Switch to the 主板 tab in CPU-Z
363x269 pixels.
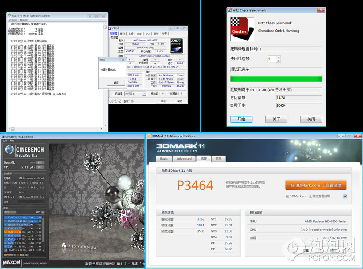[x=131, y=33]
